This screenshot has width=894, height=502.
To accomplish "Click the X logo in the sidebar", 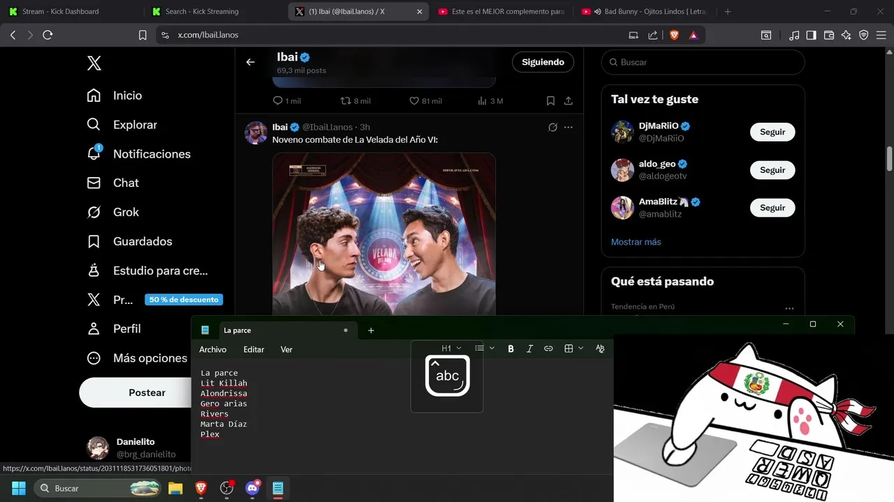I will tap(94, 63).
